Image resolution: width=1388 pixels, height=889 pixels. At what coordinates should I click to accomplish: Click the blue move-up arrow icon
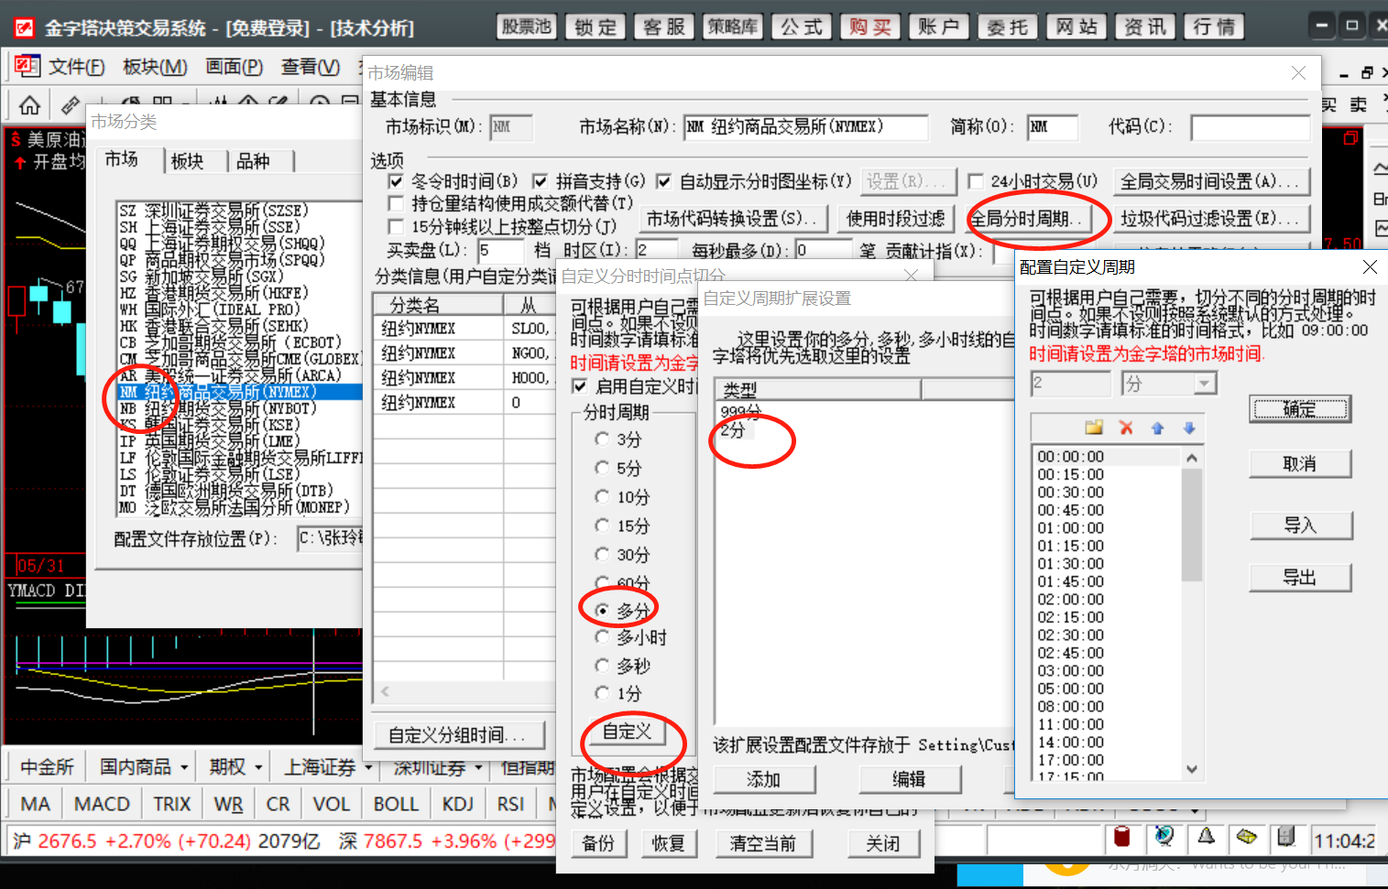1157,428
